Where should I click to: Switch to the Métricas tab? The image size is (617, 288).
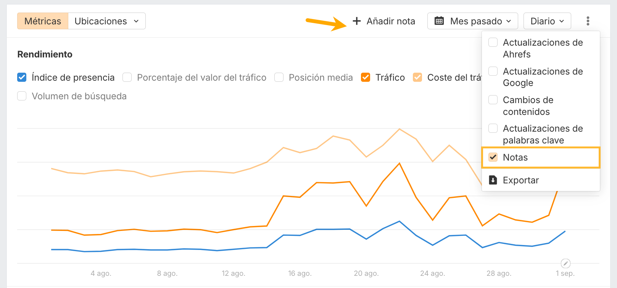click(x=42, y=21)
